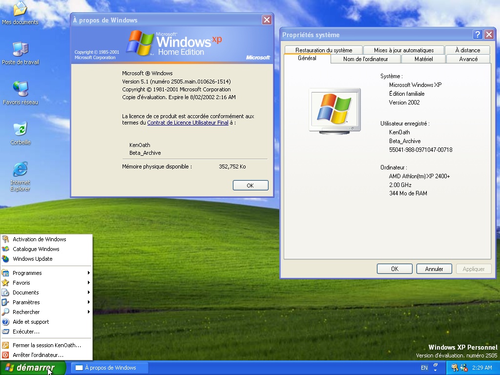Expand the Rechercher submenu arrow

tap(89, 312)
